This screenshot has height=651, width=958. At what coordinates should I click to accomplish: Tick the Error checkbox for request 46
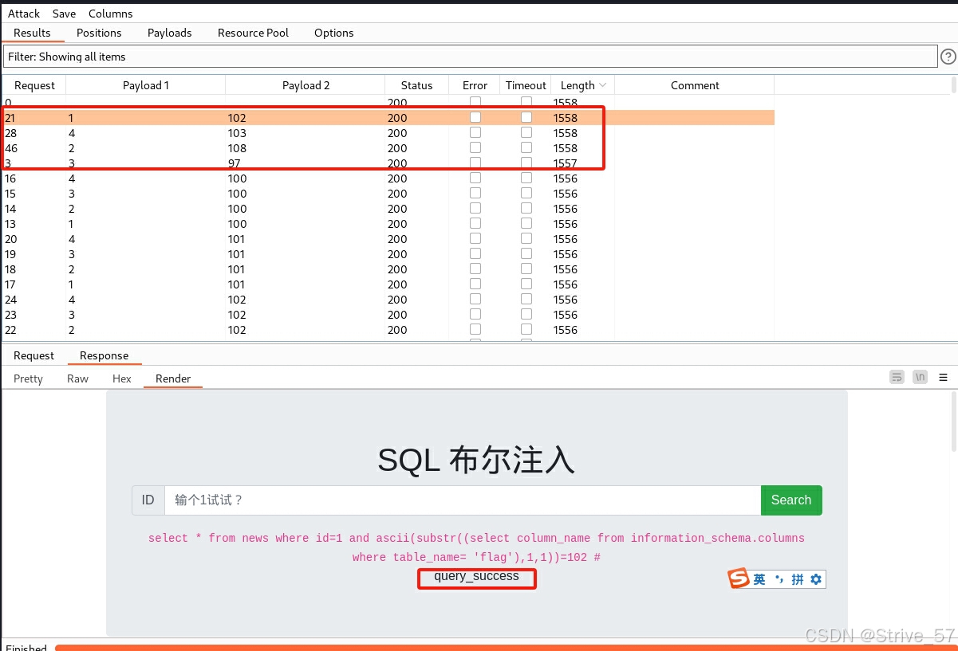click(x=475, y=147)
